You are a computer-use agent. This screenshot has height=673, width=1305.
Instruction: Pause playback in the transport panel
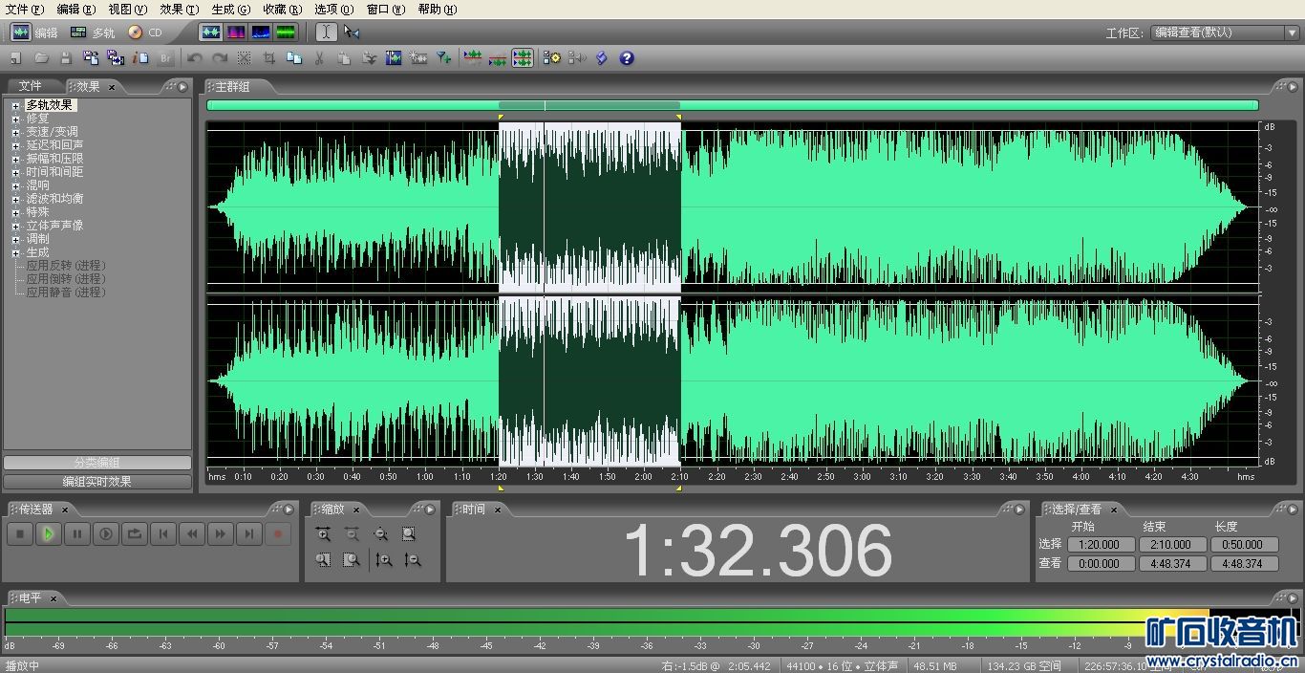click(x=77, y=534)
